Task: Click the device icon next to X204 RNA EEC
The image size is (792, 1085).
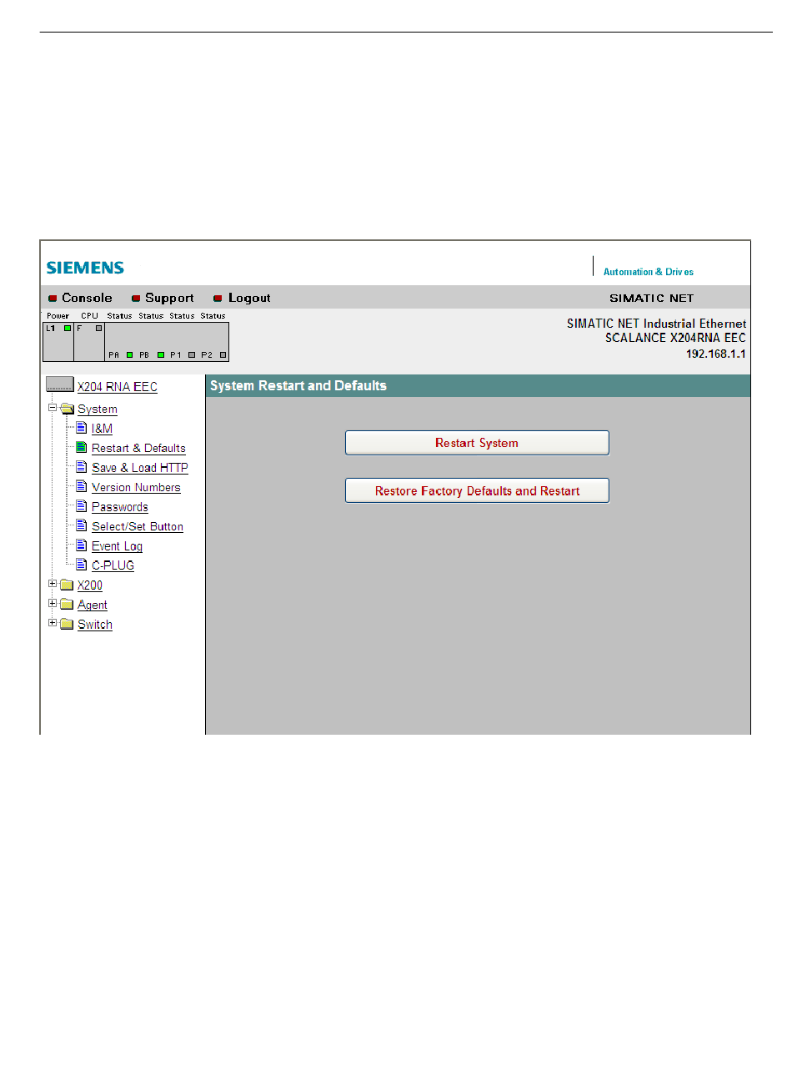Action: pyautogui.click(x=60, y=384)
